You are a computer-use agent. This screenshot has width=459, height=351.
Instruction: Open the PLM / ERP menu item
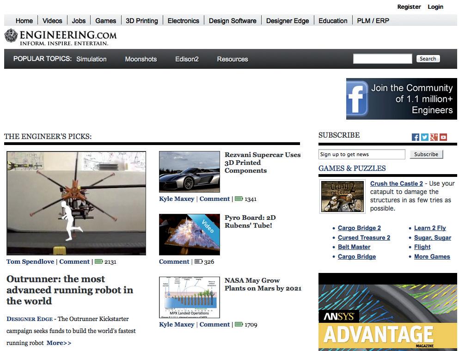tap(373, 21)
